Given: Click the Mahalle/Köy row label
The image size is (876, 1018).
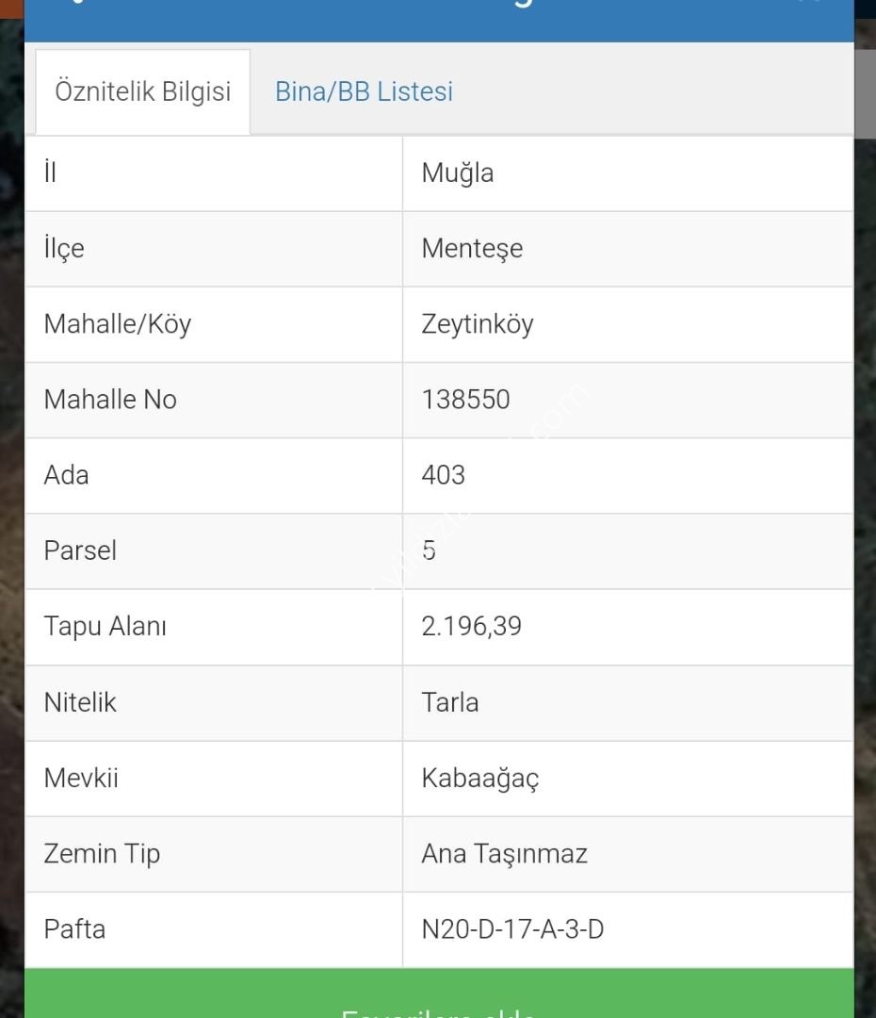Looking at the screenshot, I should [x=118, y=324].
